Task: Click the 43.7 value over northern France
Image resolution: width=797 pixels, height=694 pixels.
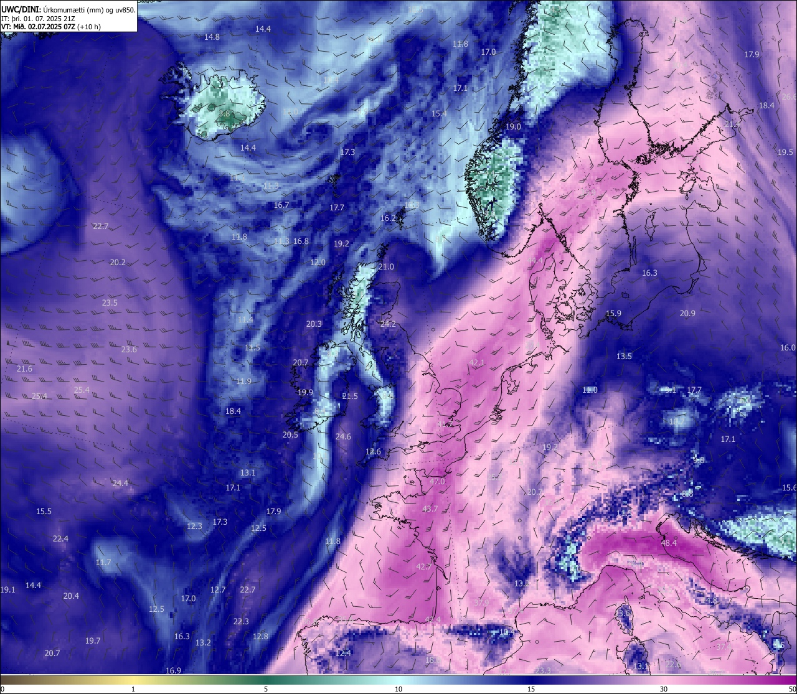Action: point(430,509)
